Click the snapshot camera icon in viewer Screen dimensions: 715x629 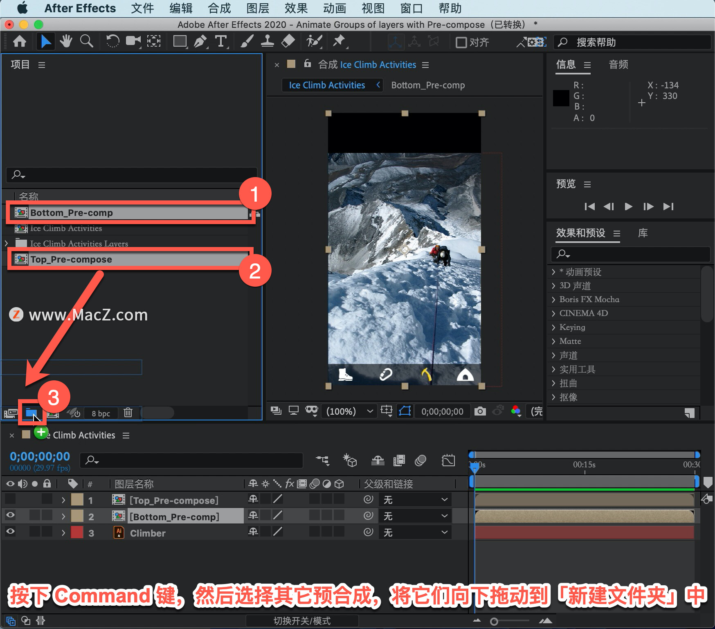click(x=480, y=411)
